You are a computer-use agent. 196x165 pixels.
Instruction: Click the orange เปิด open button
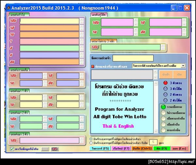[x=179, y=74]
